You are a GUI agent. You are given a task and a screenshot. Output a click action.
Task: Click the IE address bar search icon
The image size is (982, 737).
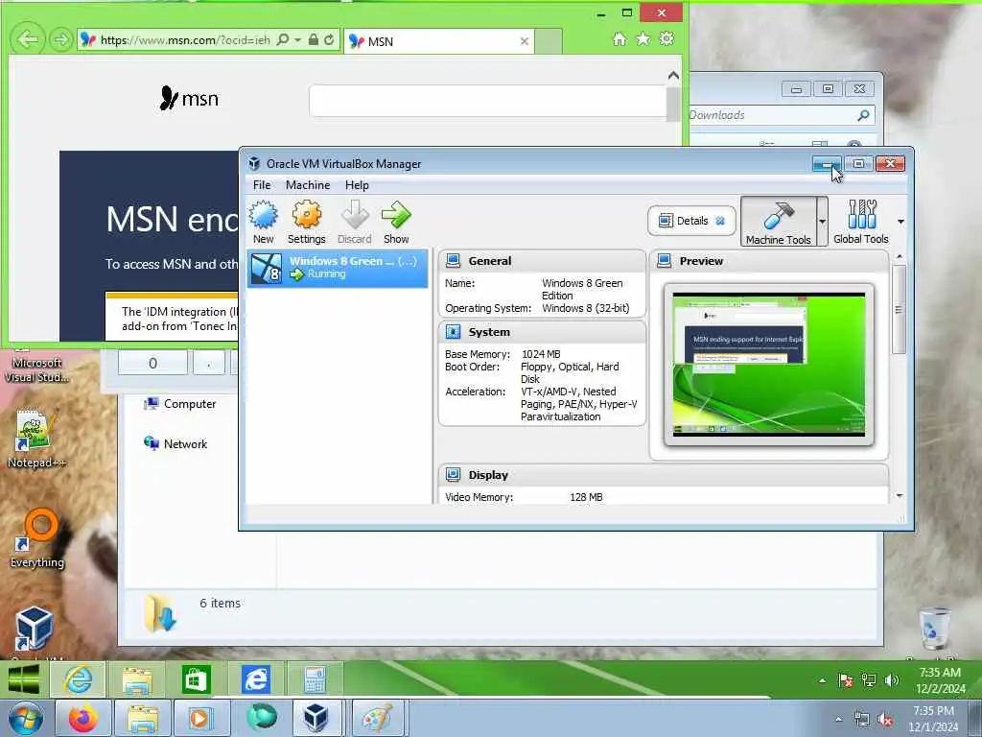click(283, 39)
